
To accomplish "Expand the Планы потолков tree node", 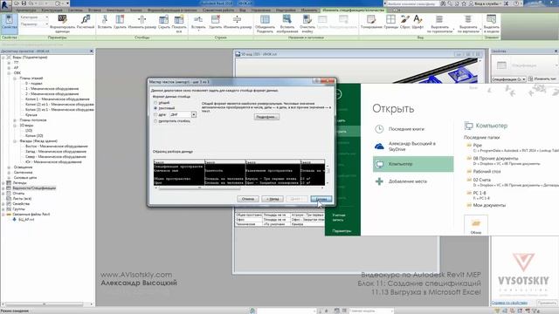I will click(x=15, y=120).
